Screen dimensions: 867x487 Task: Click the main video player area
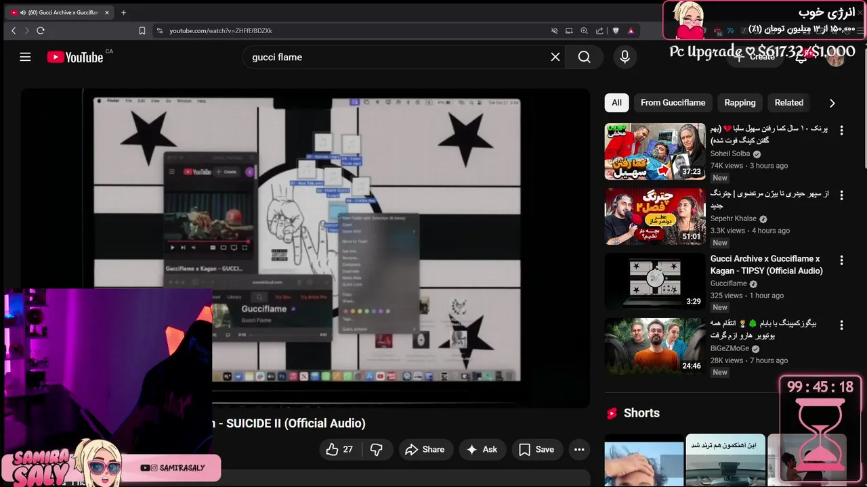point(305,248)
